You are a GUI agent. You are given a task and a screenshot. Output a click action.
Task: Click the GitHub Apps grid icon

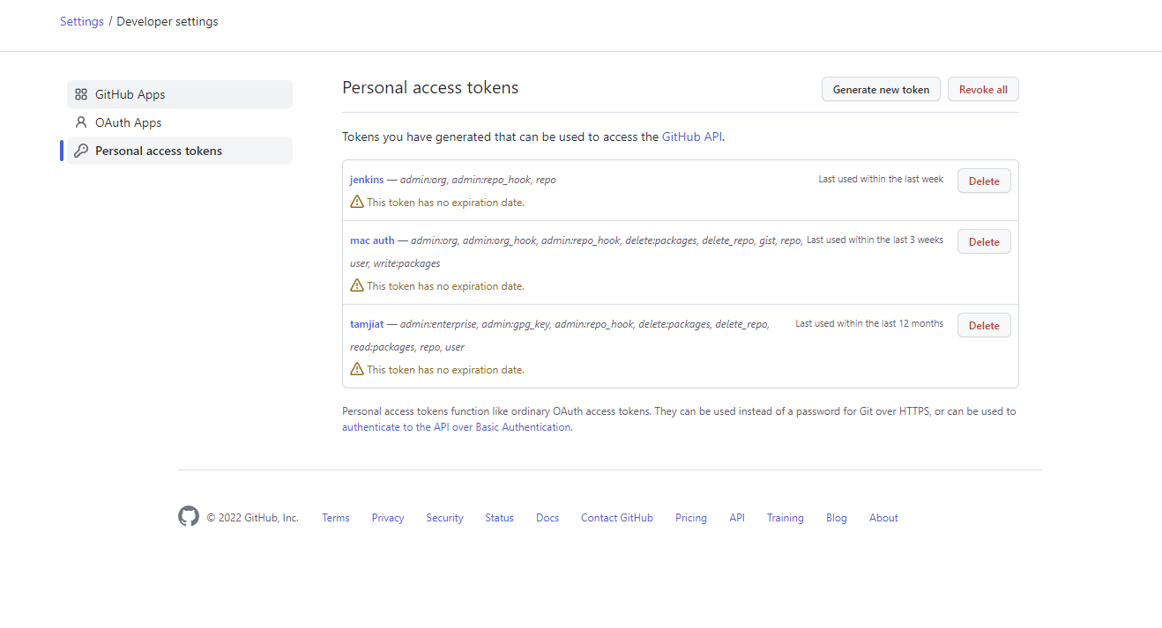81,94
